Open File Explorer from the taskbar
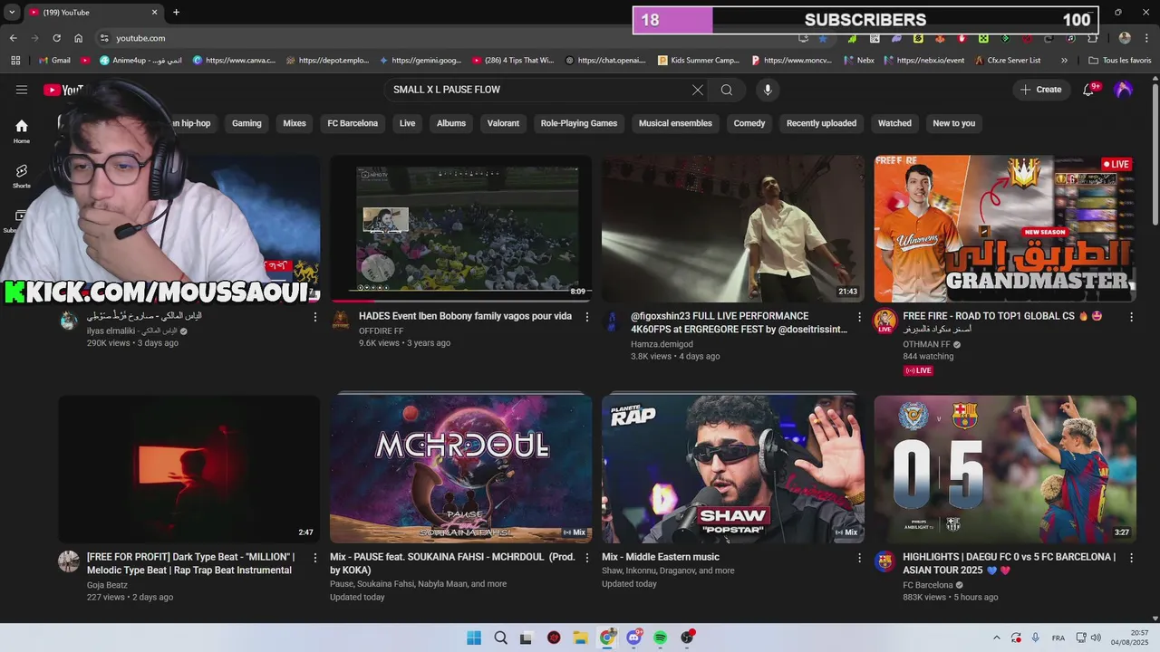 pos(580,638)
